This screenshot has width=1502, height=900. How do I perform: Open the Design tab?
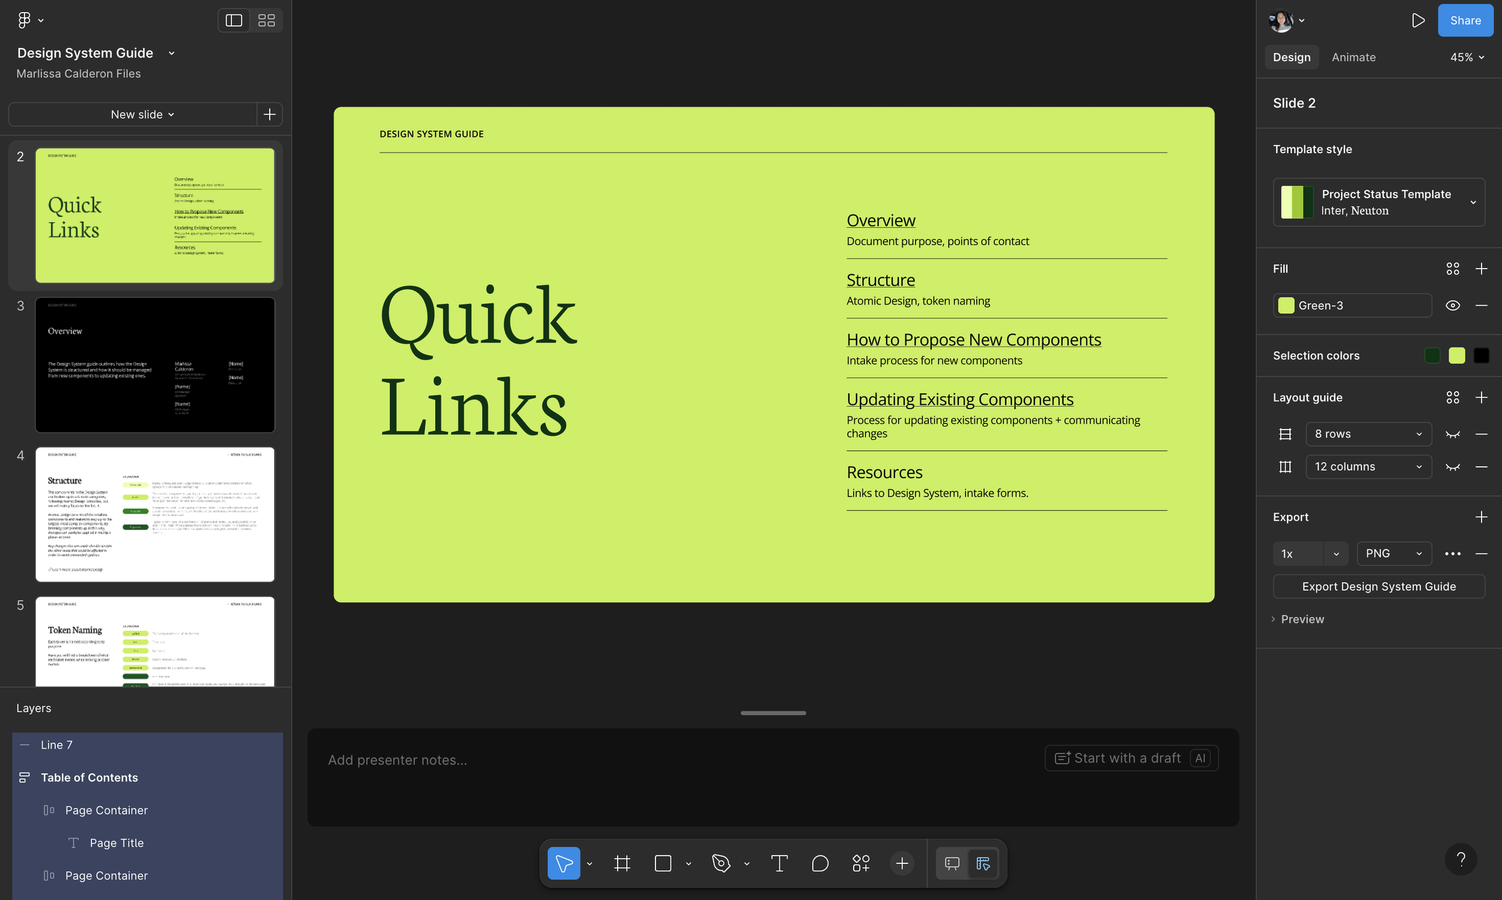[x=1291, y=57]
